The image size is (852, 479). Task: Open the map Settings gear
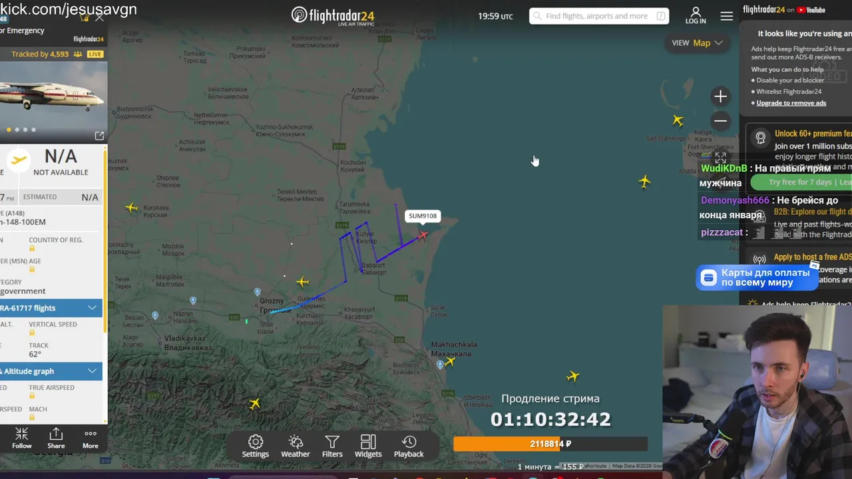coord(256,446)
